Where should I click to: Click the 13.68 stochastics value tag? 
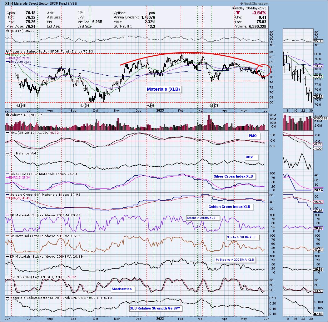click(x=318, y=291)
